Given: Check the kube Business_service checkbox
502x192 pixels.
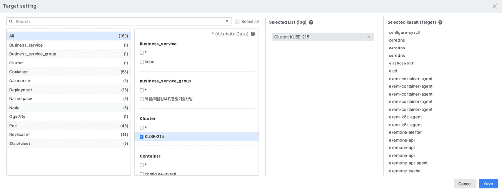Looking at the screenshot, I should 141,62.
